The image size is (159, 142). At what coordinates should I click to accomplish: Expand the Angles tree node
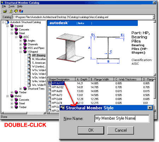[x=20, y=41]
